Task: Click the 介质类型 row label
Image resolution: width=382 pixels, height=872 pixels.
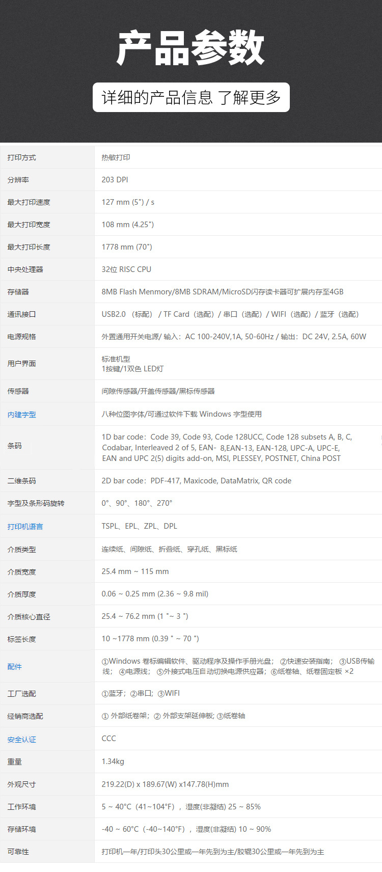Action: pos(21,550)
